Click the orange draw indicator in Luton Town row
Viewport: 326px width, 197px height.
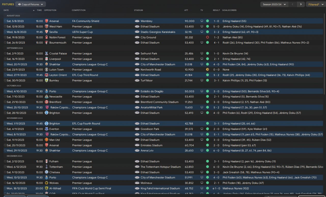pyautogui.click(x=207, y=70)
